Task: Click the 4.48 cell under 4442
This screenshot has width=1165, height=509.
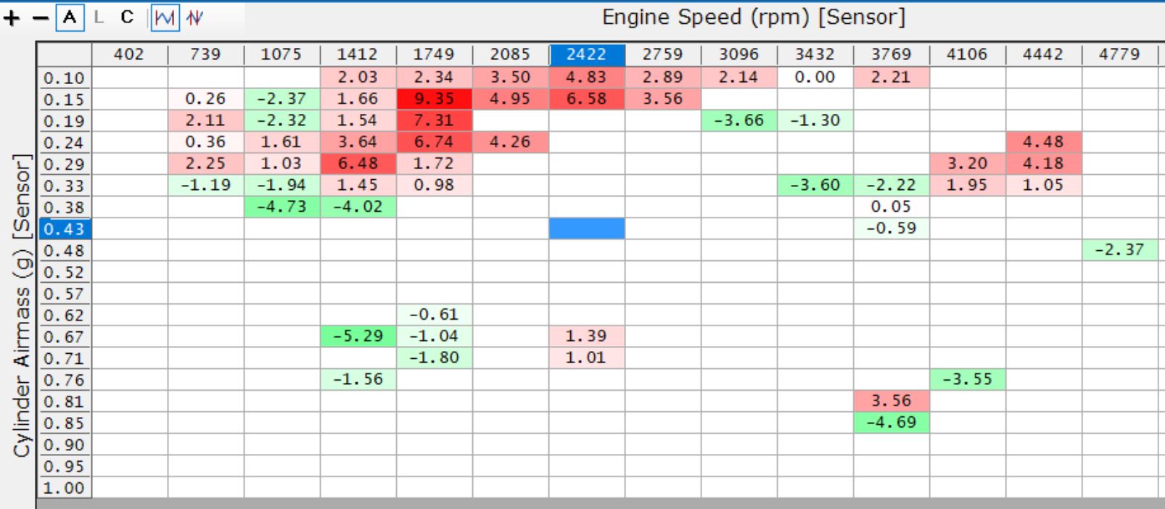Action: [x=1044, y=142]
